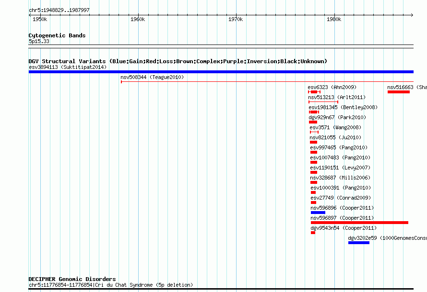427x292 pixels.
Task: Click the esv6323 (Ahn2009) variant label
Action: 332,87
